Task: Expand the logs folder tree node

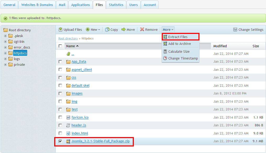Action: coord(5,59)
